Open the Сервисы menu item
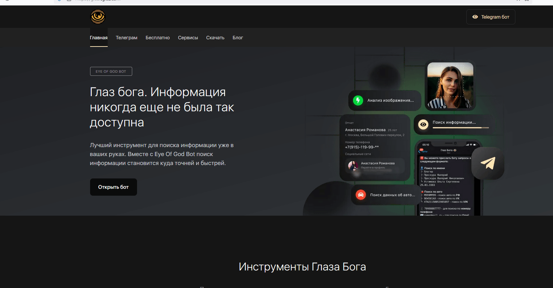 click(188, 38)
